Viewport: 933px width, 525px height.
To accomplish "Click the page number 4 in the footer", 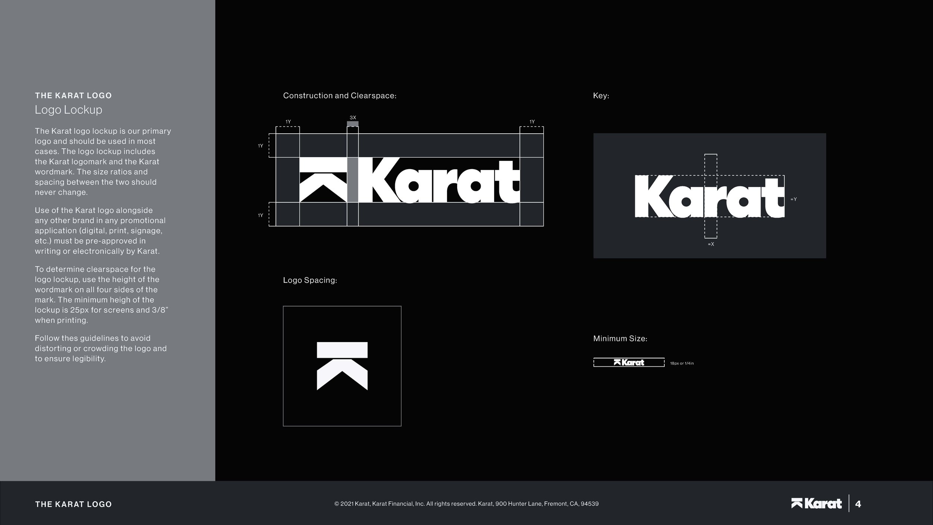I will tap(858, 504).
